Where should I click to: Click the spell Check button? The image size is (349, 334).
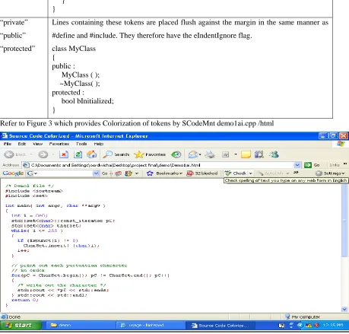[x=236, y=173]
